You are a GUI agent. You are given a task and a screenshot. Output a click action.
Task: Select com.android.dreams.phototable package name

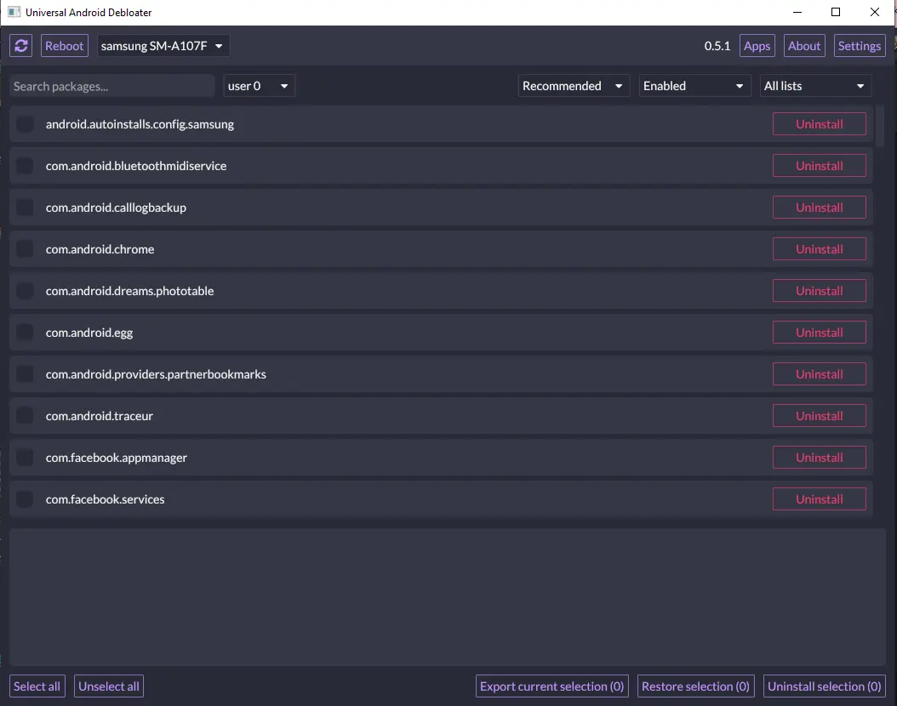click(130, 291)
